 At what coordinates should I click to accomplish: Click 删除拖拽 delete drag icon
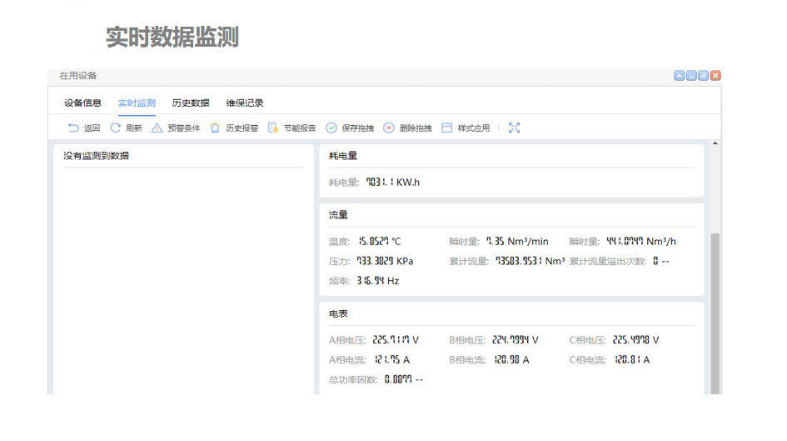(x=389, y=128)
